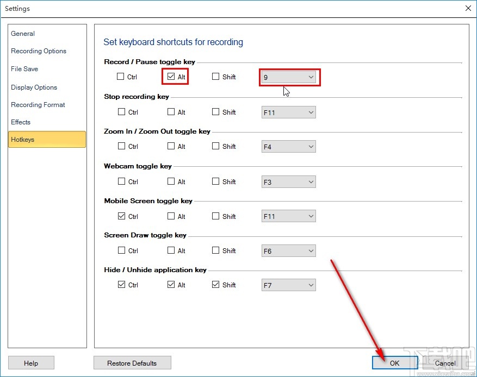Open the Effects settings section

21,122
